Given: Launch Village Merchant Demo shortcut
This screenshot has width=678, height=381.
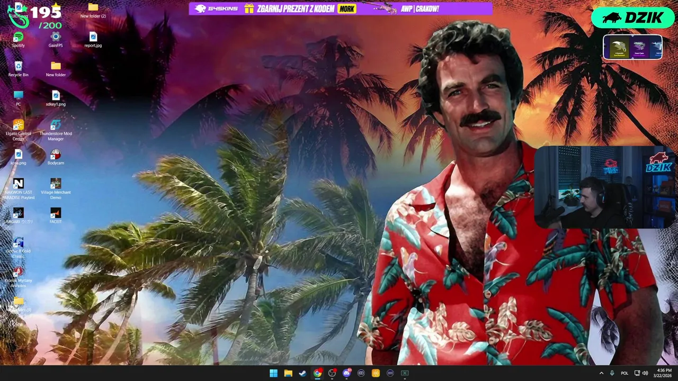Looking at the screenshot, I should click(56, 189).
